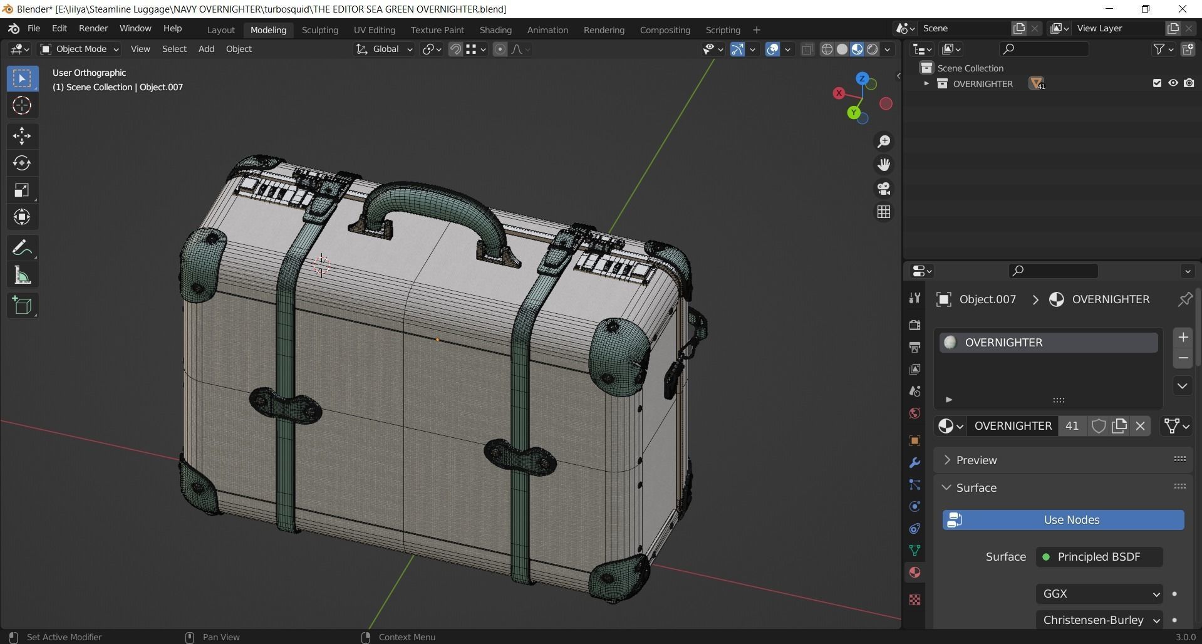
Task: Select the Transform tool
Action: (x=22, y=217)
